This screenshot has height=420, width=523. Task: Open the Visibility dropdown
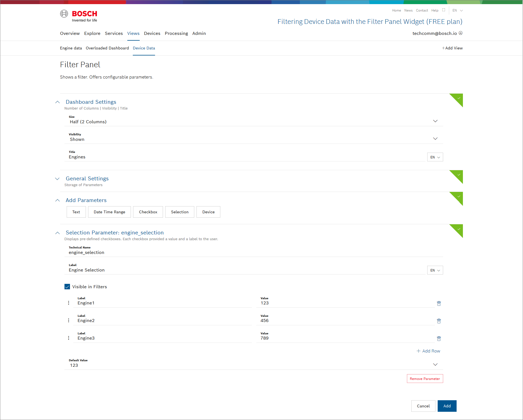coord(435,139)
